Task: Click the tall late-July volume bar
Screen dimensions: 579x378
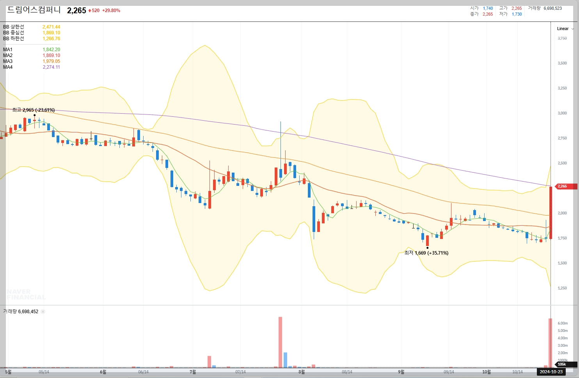Action: (280, 342)
